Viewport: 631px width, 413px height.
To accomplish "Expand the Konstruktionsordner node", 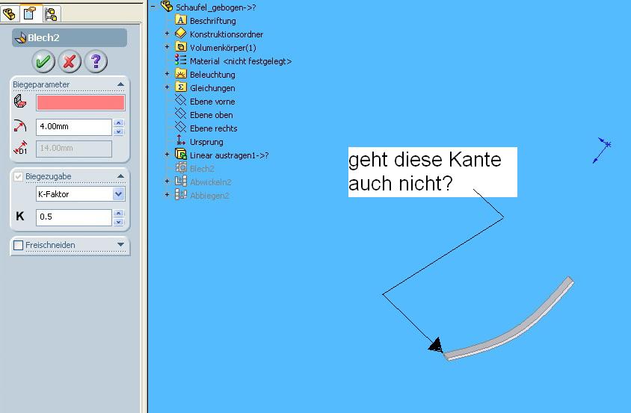I will (167, 34).
